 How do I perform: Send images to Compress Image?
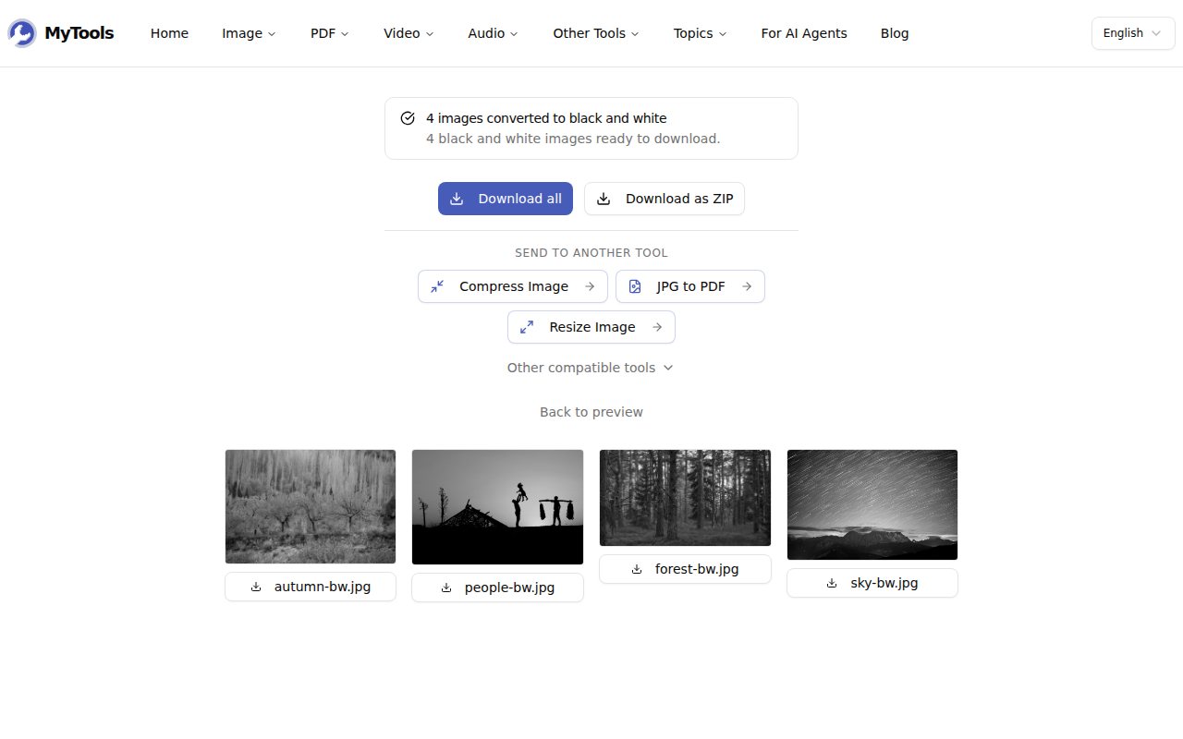click(x=513, y=286)
